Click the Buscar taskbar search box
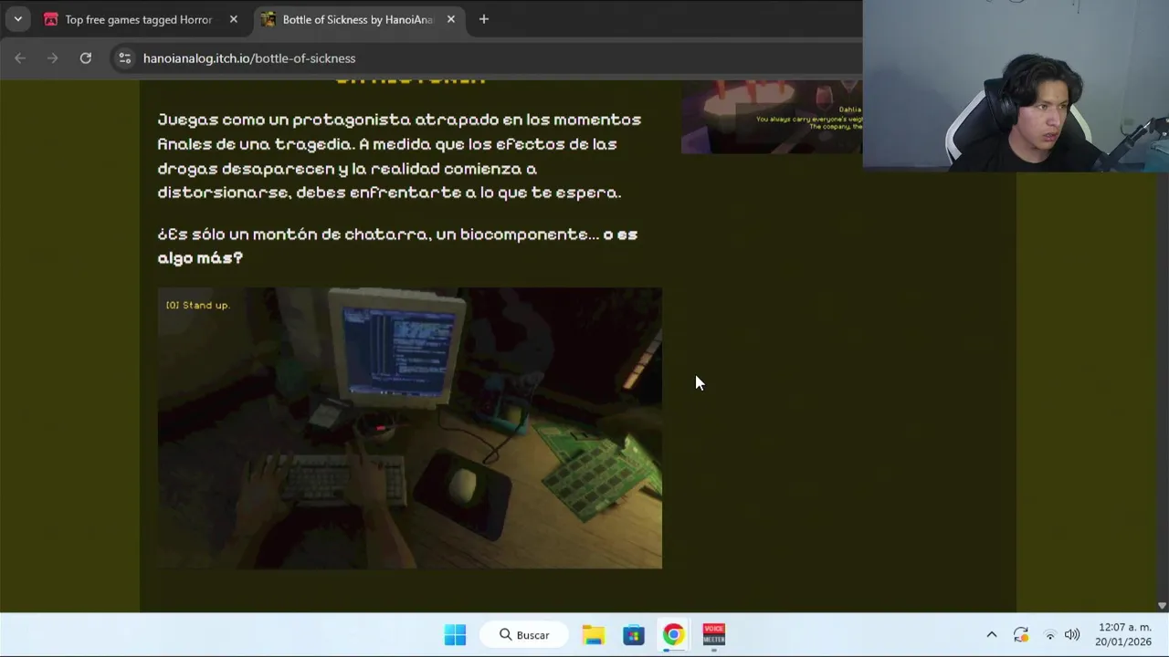The width and height of the screenshot is (1169, 657). pyautogui.click(x=525, y=635)
